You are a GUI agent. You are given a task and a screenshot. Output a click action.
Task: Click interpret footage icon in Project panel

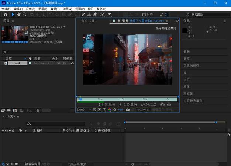[x=3, y=110]
